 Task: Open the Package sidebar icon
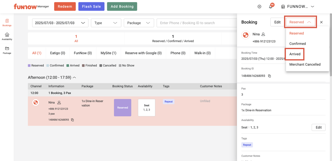[x=7, y=50]
